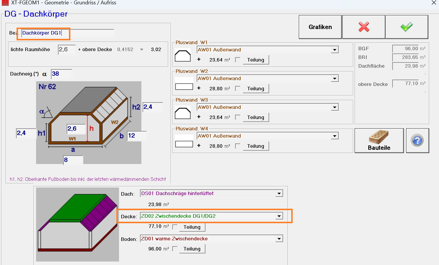This screenshot has width=439, height=265.
Task: Open the Decke ZD02 Zwischendecke dropdown
Action: point(279,216)
